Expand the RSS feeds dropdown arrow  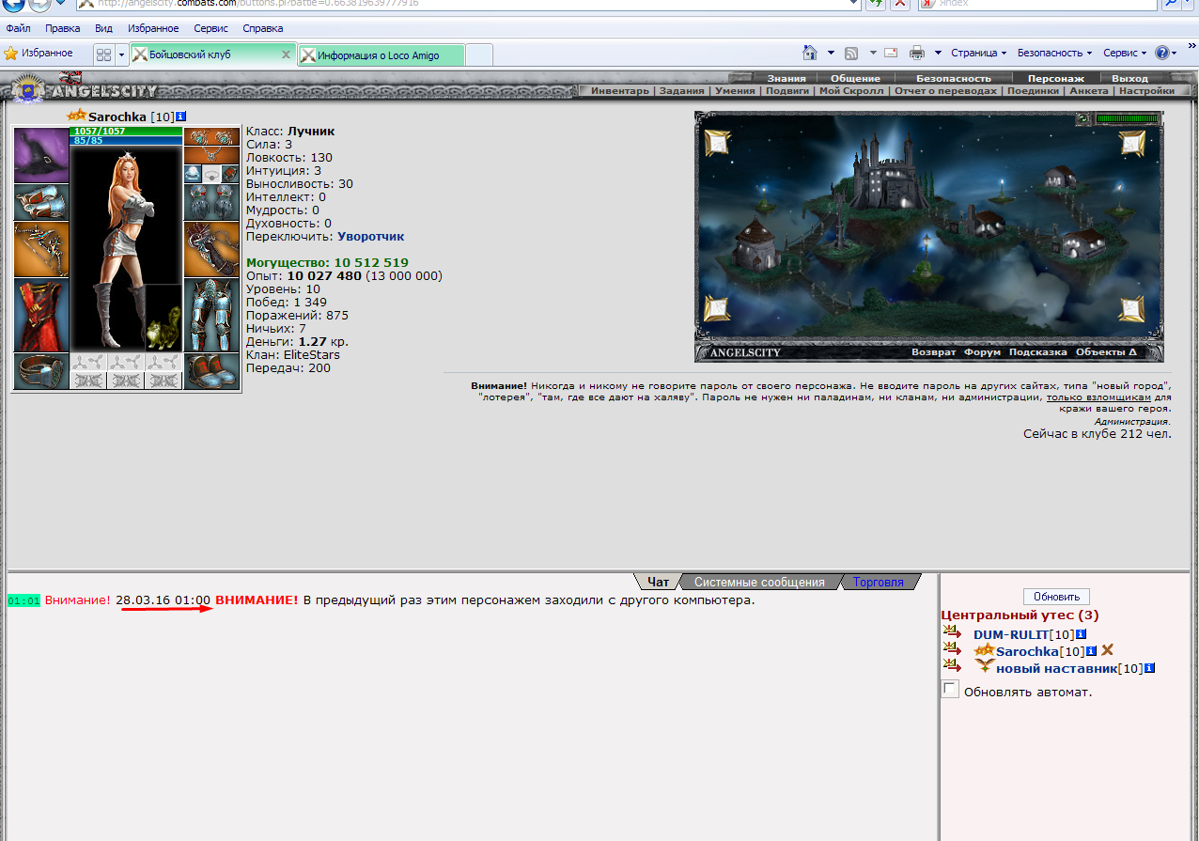[873, 54]
